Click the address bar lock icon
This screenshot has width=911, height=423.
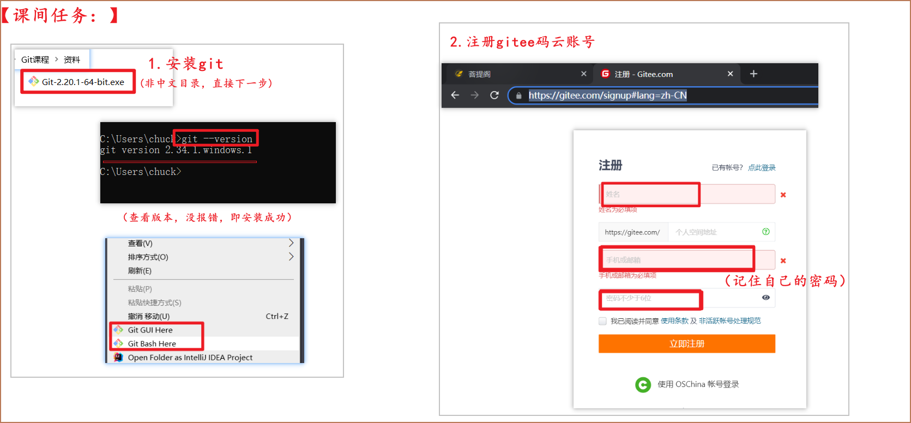pyautogui.click(x=518, y=95)
